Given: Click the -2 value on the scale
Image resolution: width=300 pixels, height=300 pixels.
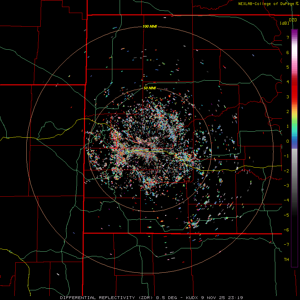Looking at the screenshot, I should tap(286, 171).
